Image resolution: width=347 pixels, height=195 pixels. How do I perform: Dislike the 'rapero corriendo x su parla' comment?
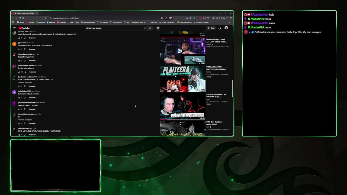pyautogui.click(x=25, y=109)
